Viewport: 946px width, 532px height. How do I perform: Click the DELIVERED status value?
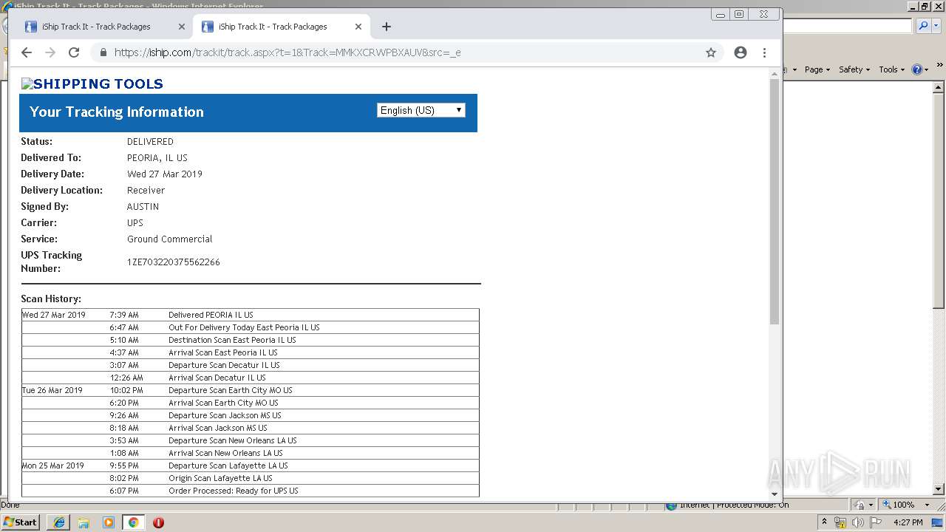pyautogui.click(x=150, y=141)
